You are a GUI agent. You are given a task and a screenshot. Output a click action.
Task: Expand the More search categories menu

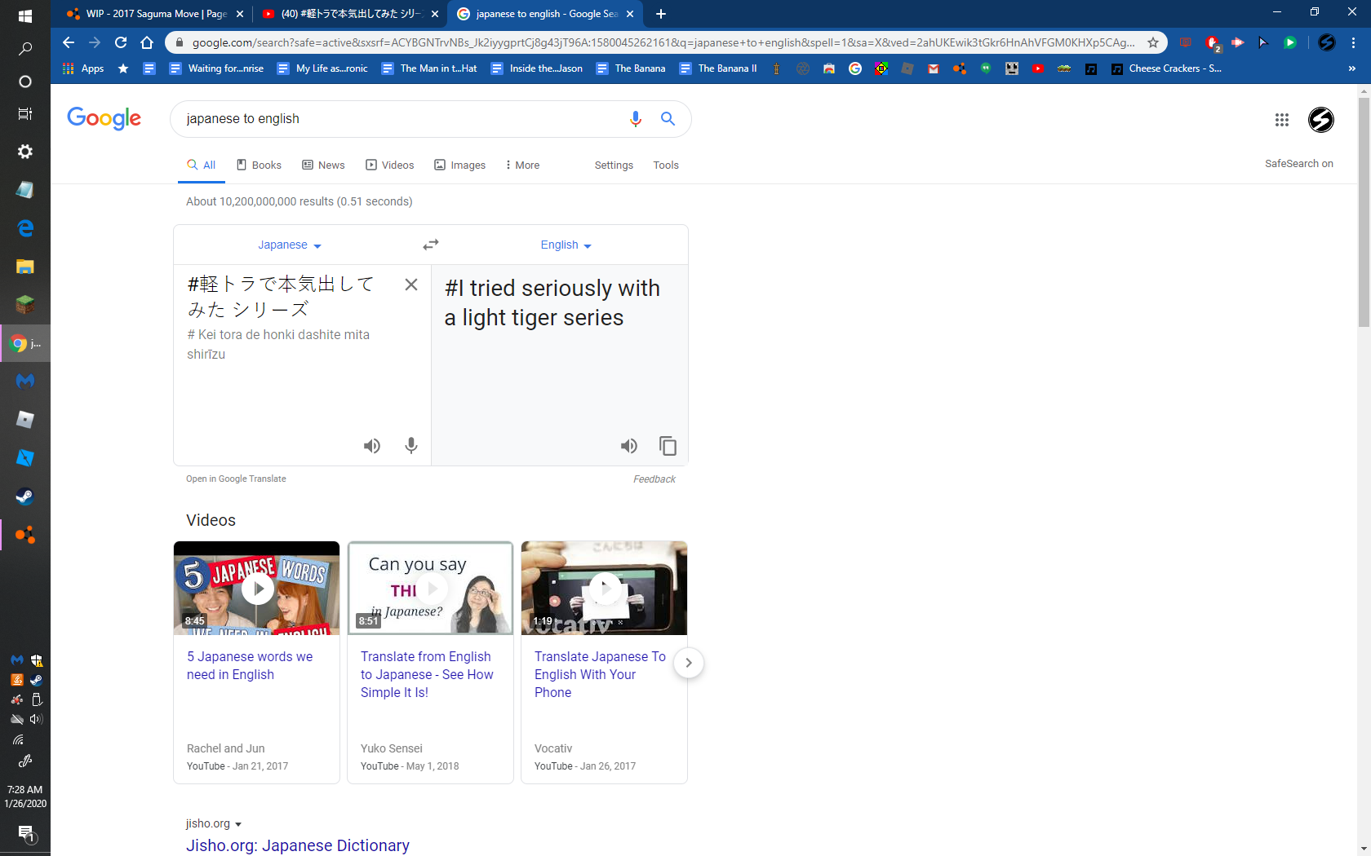(x=522, y=165)
